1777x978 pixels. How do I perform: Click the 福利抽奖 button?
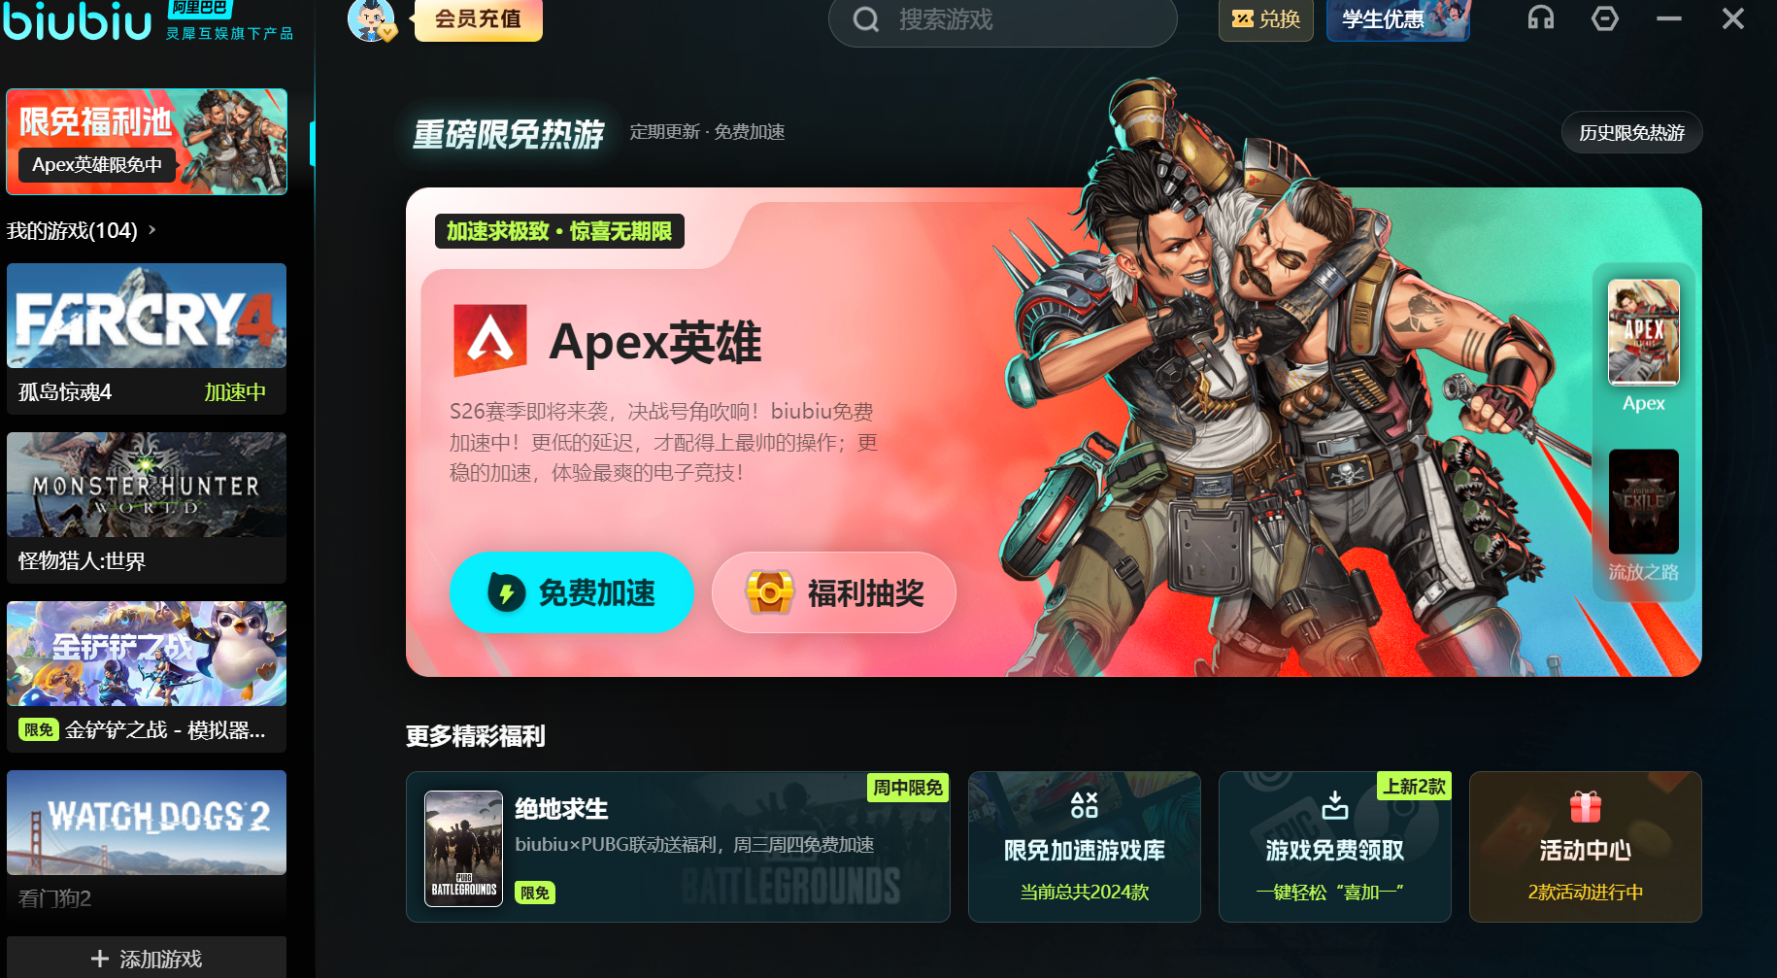pos(834,592)
